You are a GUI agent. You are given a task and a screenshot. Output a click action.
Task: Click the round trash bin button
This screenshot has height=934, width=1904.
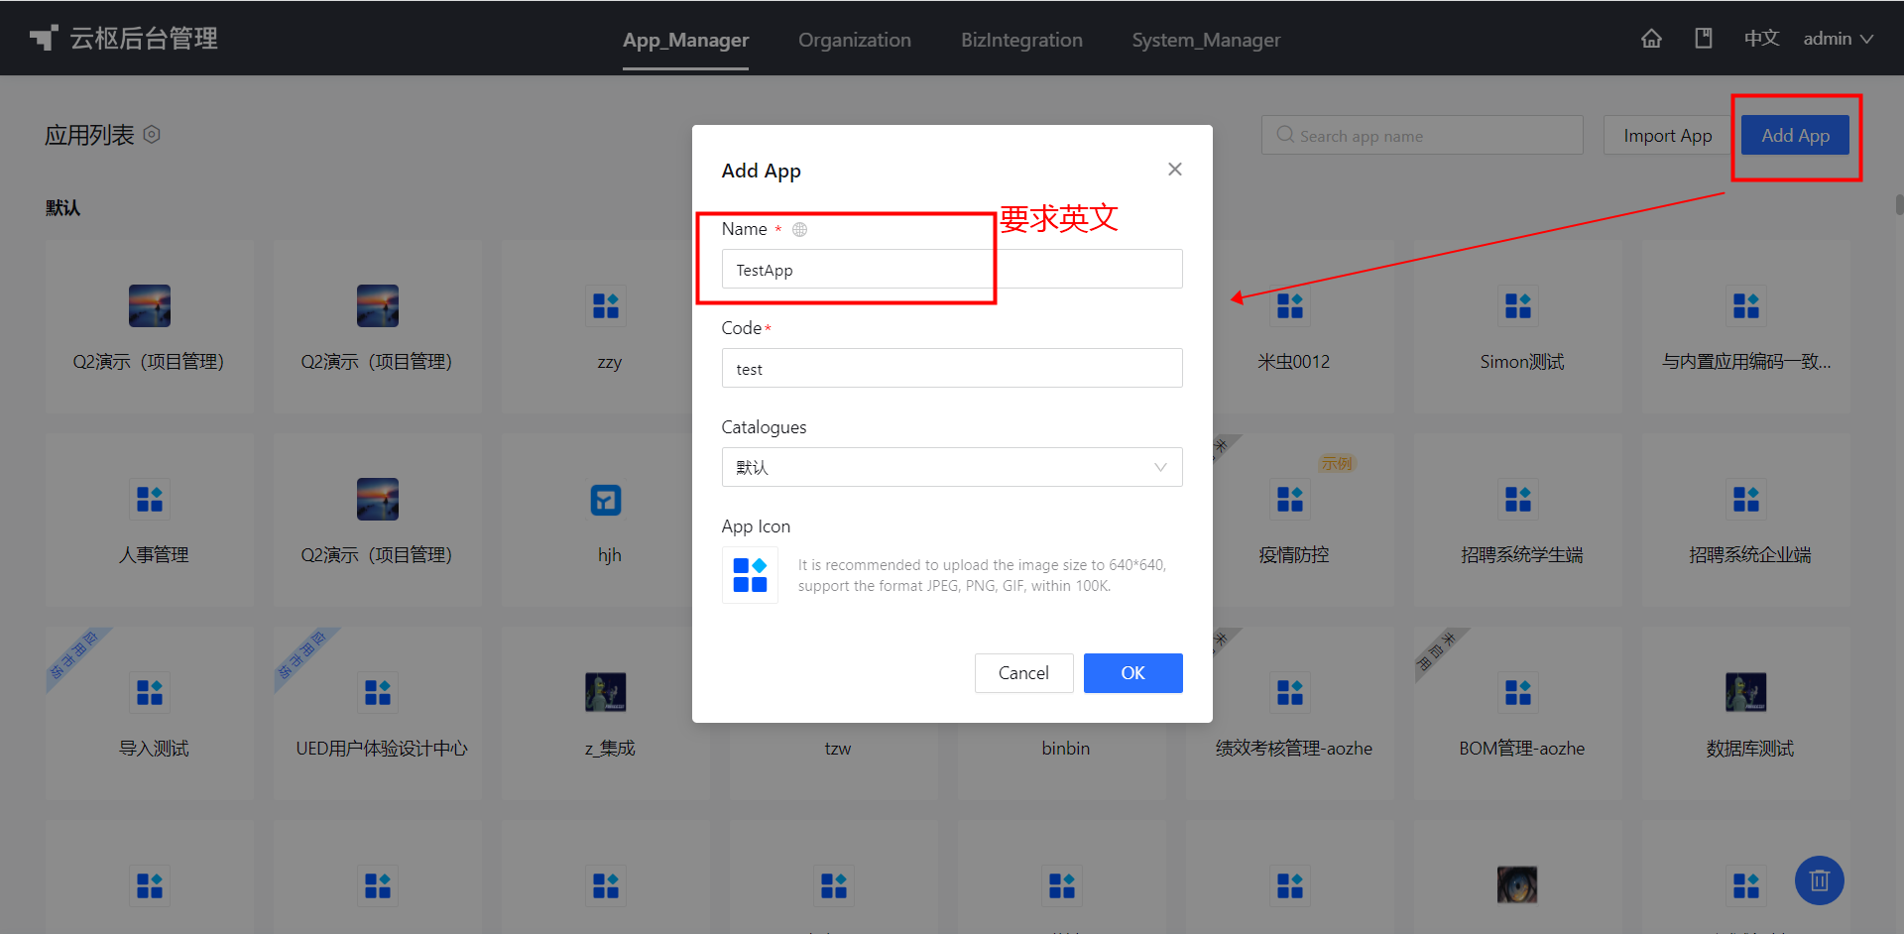(1819, 880)
